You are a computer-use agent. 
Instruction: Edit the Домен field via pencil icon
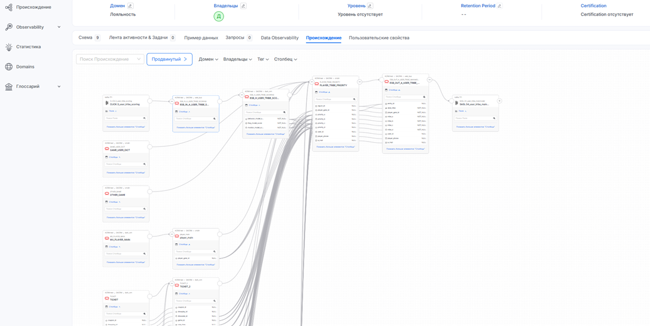click(x=130, y=6)
